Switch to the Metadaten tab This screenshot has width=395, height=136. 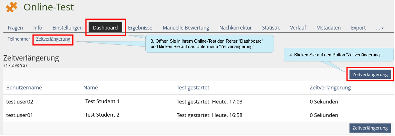[x=329, y=28]
